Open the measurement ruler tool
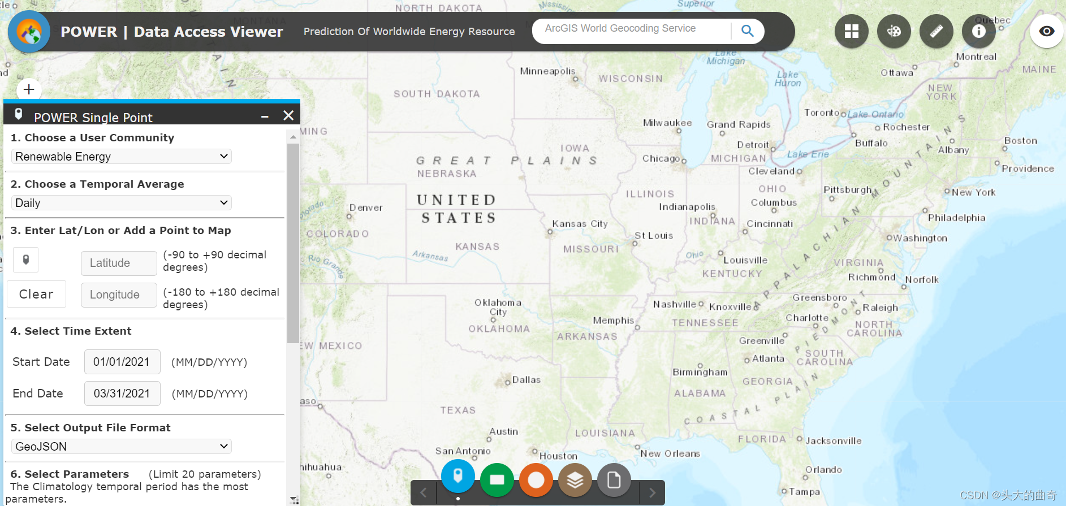Image resolution: width=1066 pixels, height=506 pixels. [936, 31]
